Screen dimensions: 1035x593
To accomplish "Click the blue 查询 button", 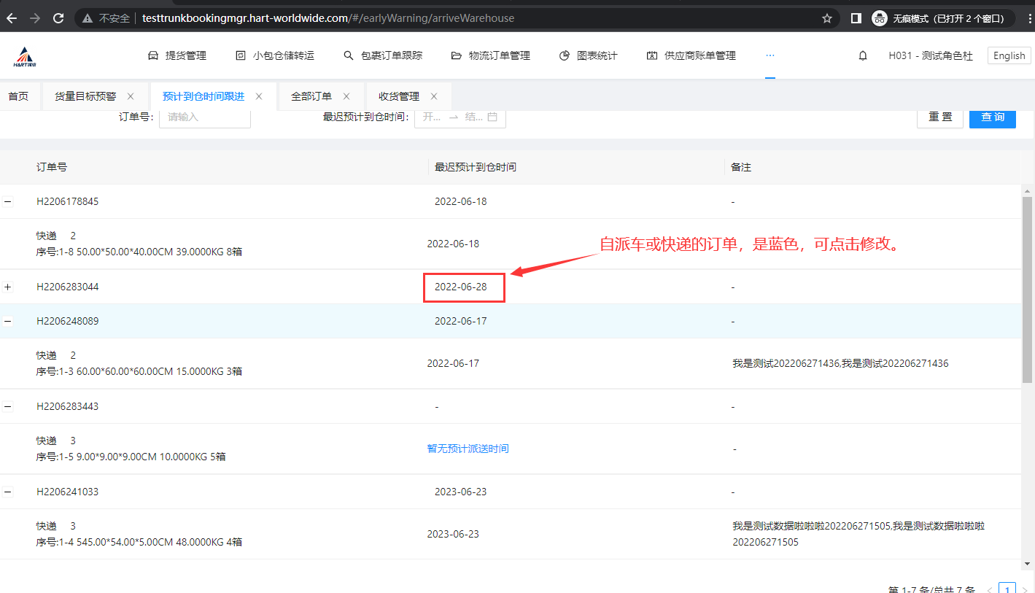I will click(x=992, y=117).
